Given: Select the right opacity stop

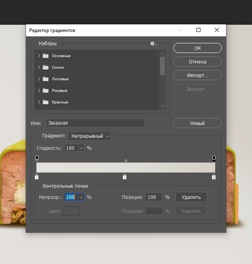Looking at the screenshot, I should coord(214,158).
